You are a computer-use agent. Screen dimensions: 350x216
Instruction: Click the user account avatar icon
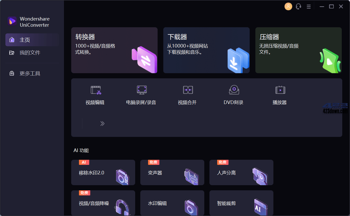click(288, 6)
